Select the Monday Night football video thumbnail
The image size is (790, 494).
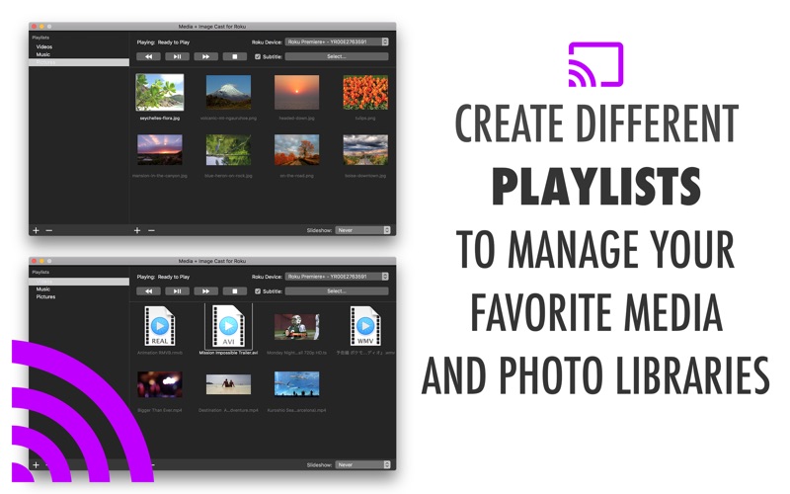point(297,327)
